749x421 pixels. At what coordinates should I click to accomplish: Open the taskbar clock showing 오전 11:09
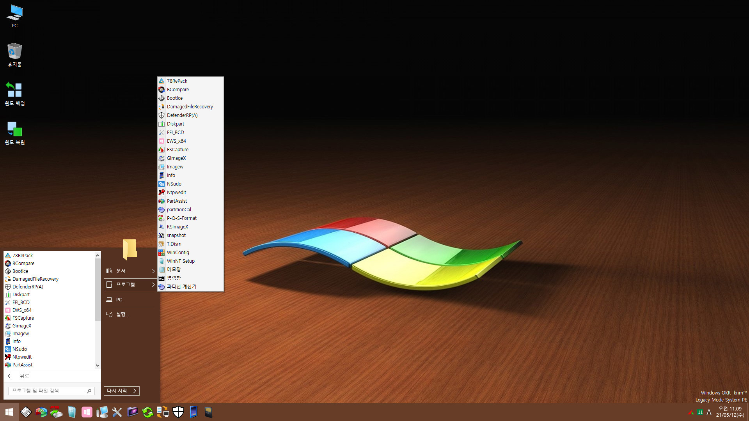730,412
